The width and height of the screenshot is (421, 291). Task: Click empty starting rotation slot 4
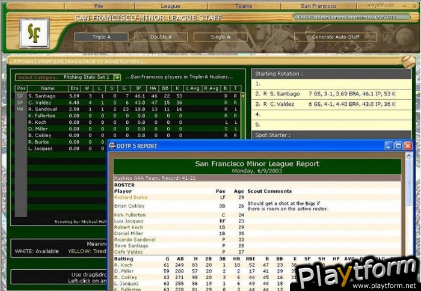click(331, 114)
